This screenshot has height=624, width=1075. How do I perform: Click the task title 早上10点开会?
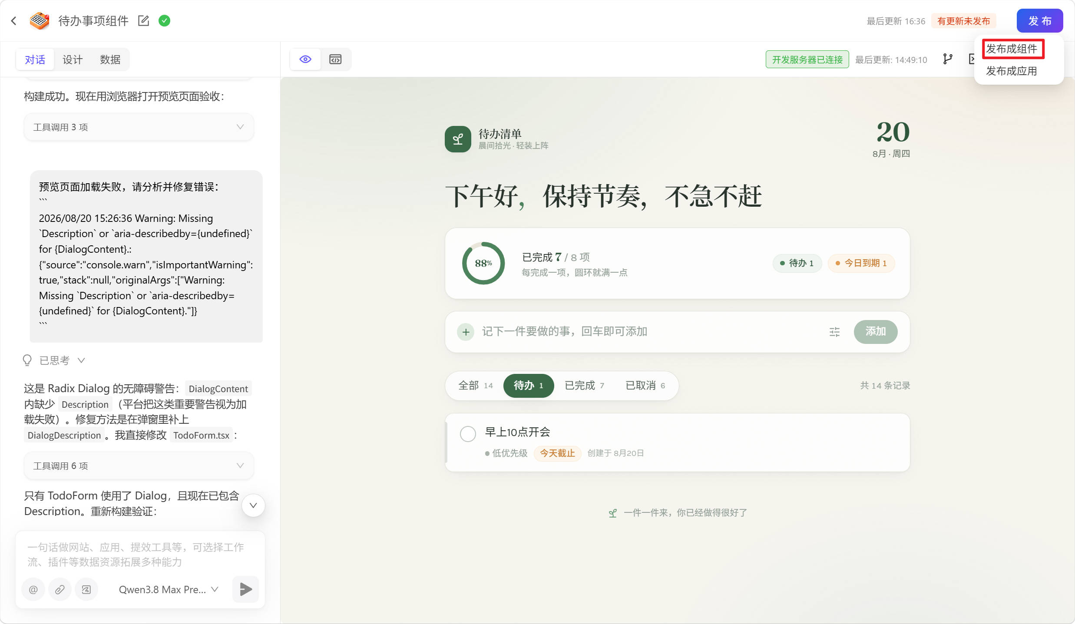tap(518, 432)
